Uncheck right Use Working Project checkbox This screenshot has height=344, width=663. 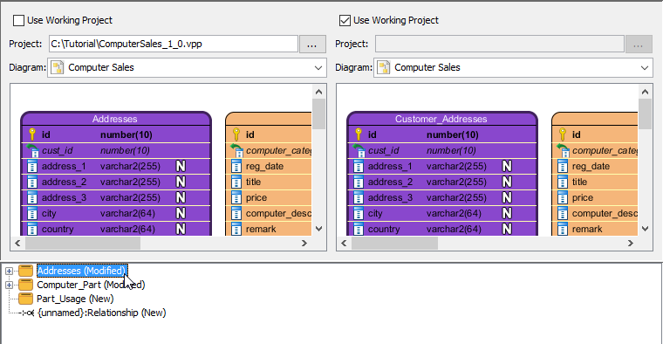(345, 20)
